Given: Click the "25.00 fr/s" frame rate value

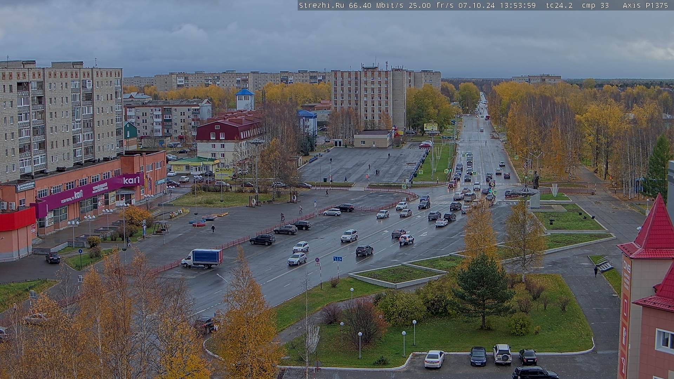Looking at the screenshot, I should [x=431, y=5].
